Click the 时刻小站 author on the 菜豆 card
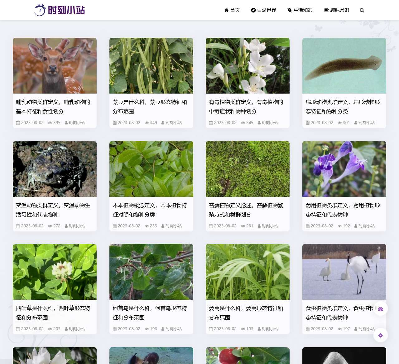Viewport: 399px width, 364px height. [x=174, y=123]
